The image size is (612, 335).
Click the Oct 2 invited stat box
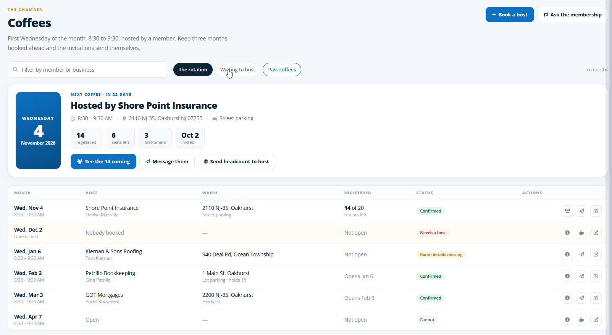click(190, 138)
